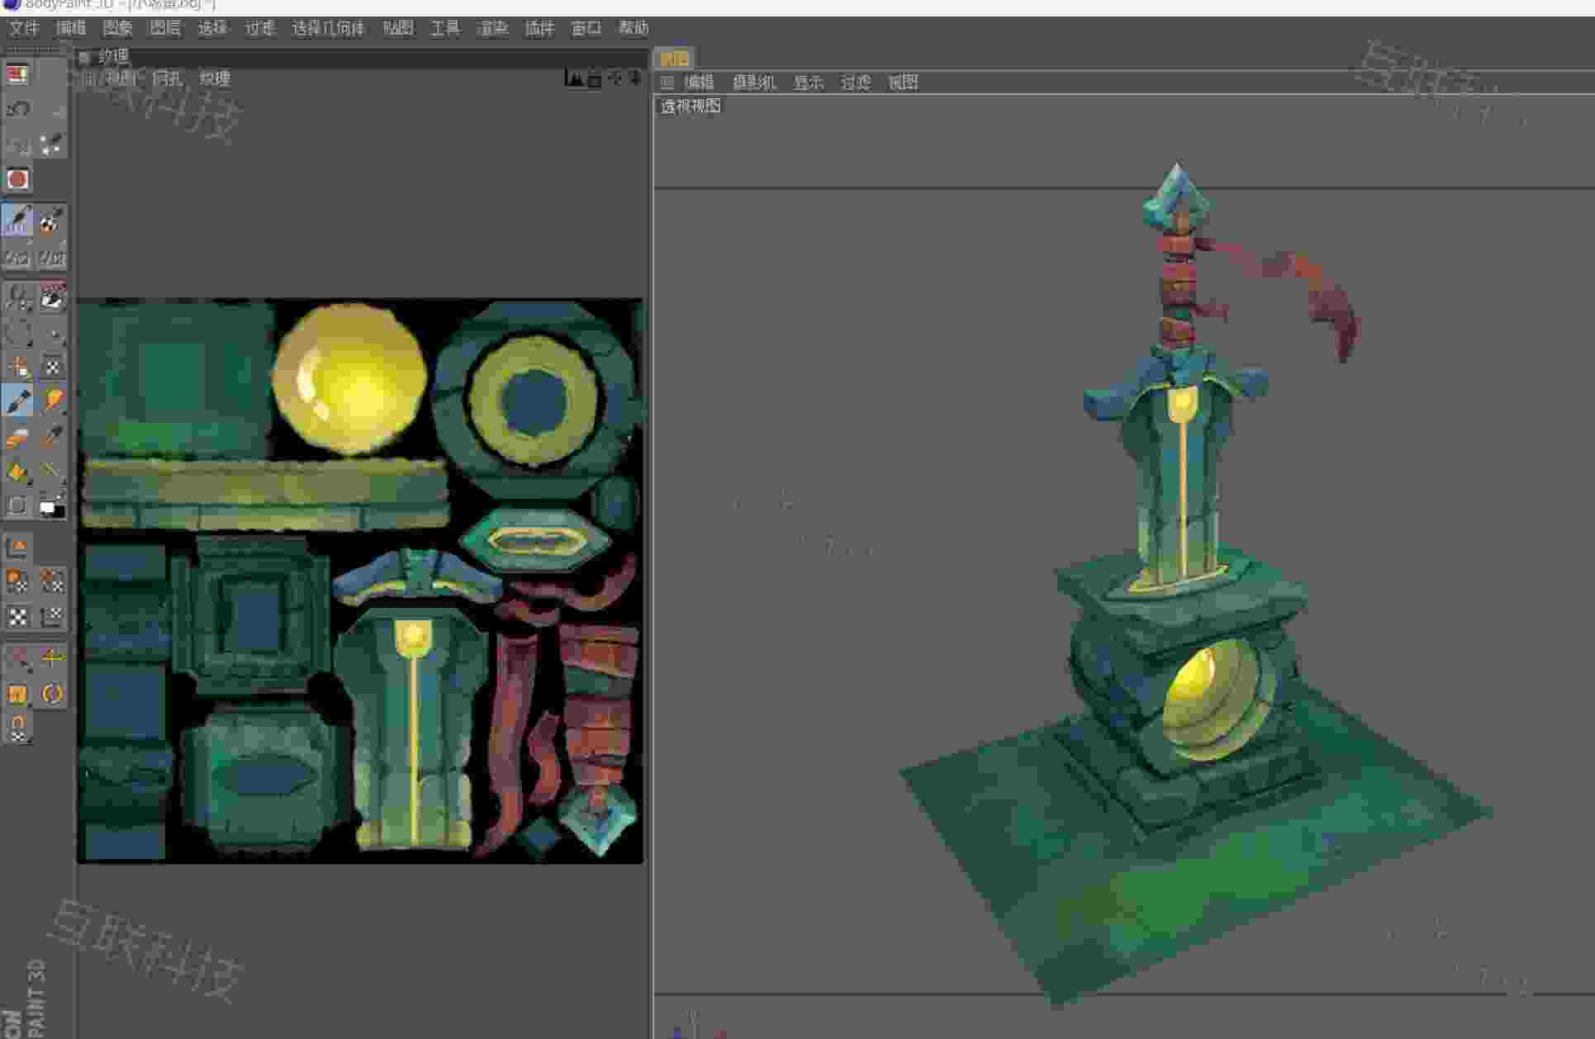This screenshot has height=1039, width=1595.
Task: Select the Eraser tool
Action: (17, 437)
